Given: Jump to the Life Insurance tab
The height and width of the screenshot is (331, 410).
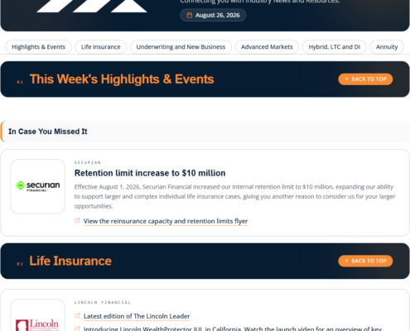Looking at the screenshot, I should (101, 47).
